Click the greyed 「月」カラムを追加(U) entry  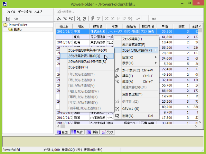pos(87,80)
